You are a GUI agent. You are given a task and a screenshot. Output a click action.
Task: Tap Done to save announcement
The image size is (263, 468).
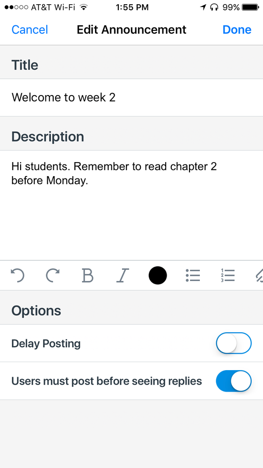[x=237, y=30]
